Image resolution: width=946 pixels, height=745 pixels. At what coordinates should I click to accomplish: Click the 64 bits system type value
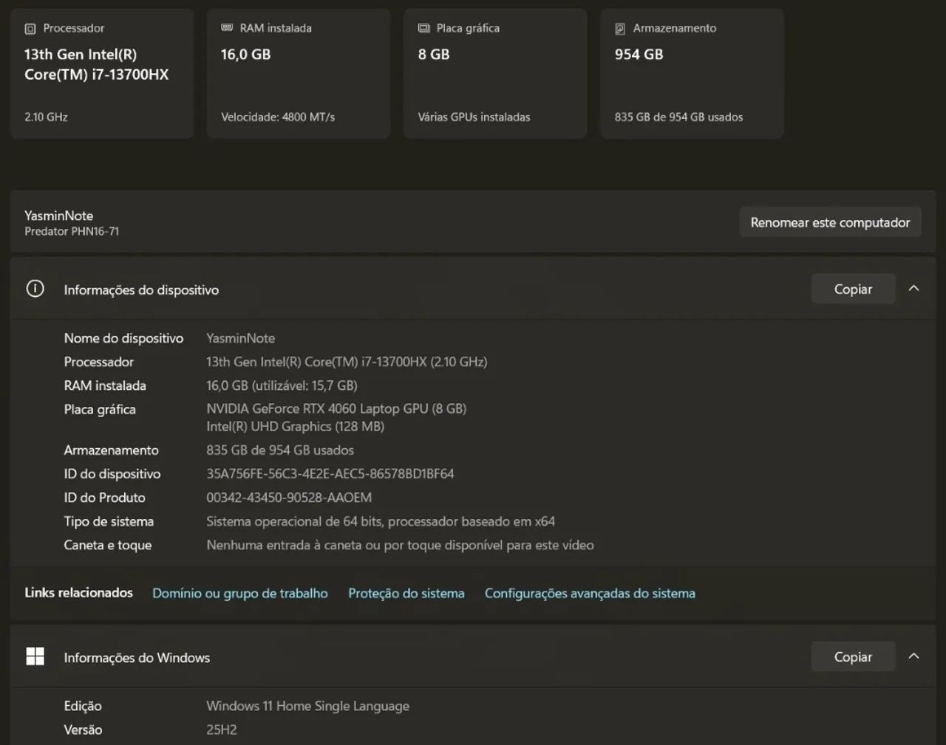pyautogui.click(x=381, y=521)
